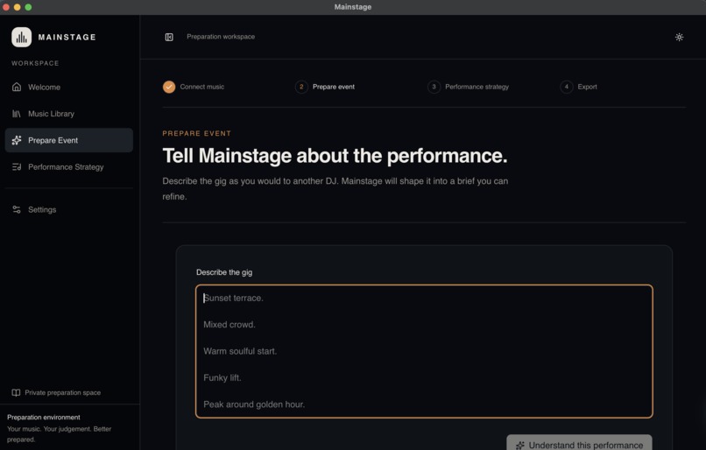The width and height of the screenshot is (706, 450).
Task: Click the orange PREPARE EVENT section label
Action: tap(197, 133)
